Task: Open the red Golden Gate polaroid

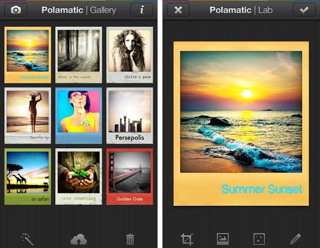Action: (x=129, y=176)
